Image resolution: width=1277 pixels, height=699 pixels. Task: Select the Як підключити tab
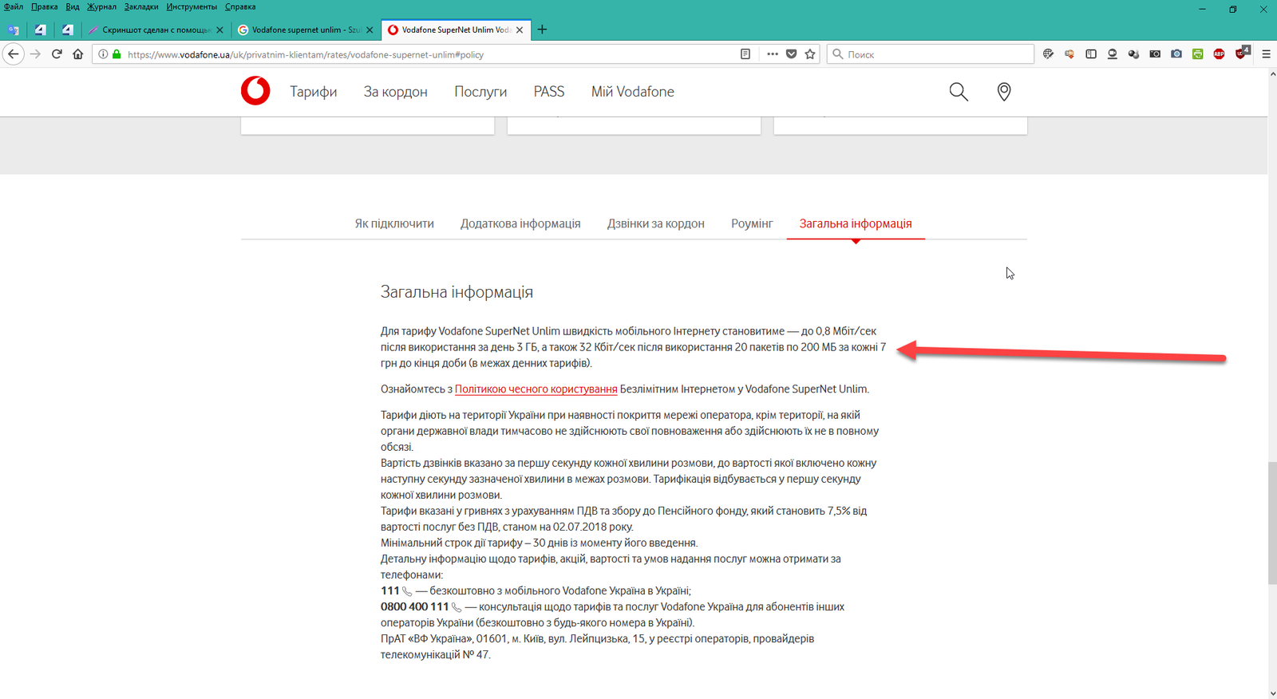coord(394,223)
